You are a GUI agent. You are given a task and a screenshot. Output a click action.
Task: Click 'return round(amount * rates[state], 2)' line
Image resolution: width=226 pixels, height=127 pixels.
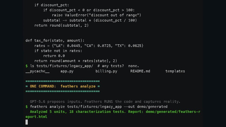click(x=76, y=61)
